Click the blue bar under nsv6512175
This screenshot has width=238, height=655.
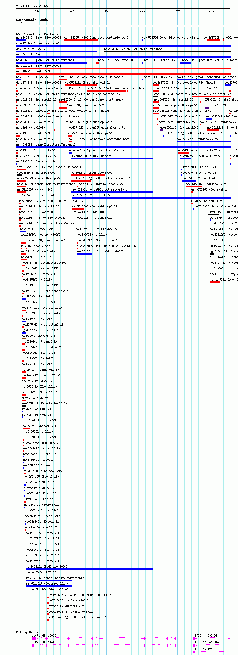tap(112, 158)
